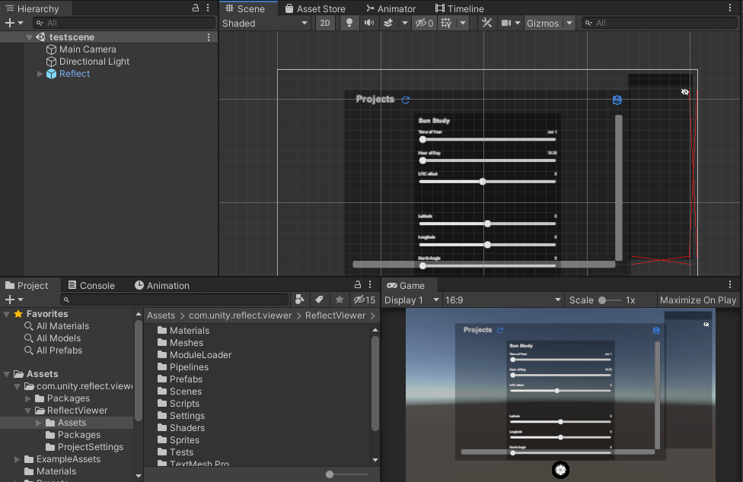Click the scene camera settings icon

click(506, 23)
